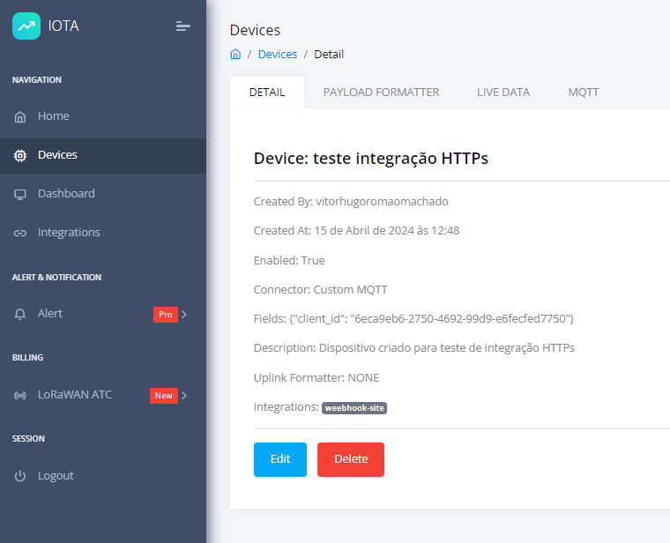Viewport: 670px width, 543px height.
Task: Click the Integrations link icon
Action: point(20,233)
